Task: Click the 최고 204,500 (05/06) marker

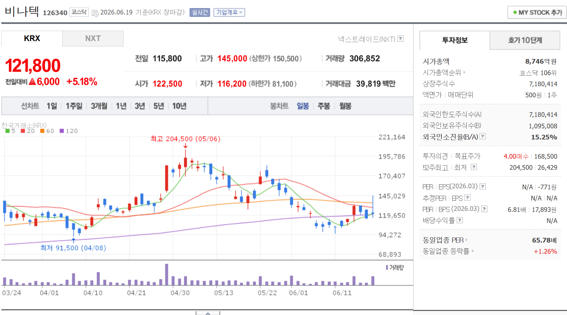Action: click(x=186, y=139)
